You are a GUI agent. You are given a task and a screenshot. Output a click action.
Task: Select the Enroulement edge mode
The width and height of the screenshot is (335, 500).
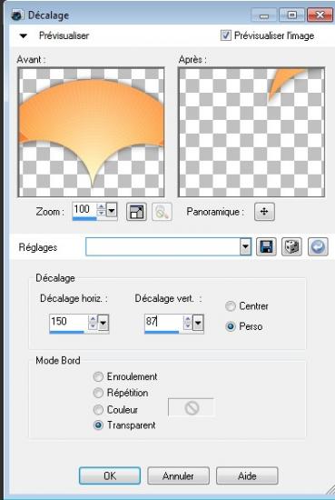click(98, 376)
